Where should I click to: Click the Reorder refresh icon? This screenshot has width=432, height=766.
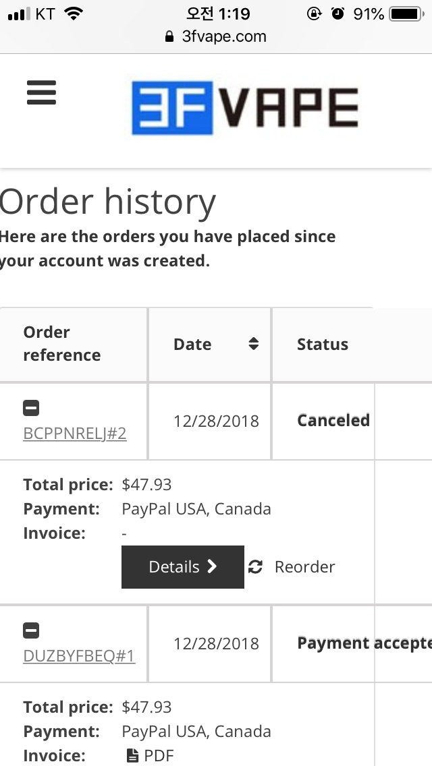coord(255,566)
